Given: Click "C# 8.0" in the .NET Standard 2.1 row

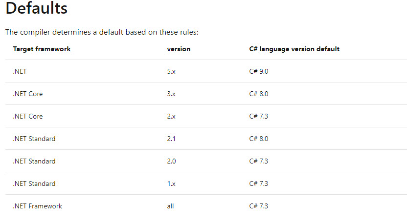Looking at the screenshot, I should point(259,139).
